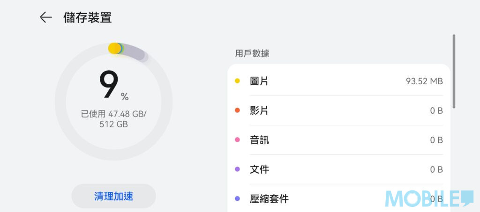Click the yellow dot beside 圖片
The image size is (480, 212).
(x=237, y=81)
